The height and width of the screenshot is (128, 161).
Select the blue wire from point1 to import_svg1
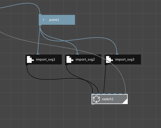point(39,40)
